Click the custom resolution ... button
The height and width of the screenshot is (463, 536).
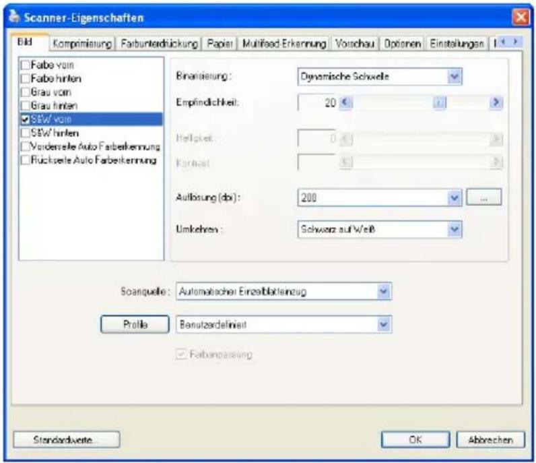click(484, 197)
